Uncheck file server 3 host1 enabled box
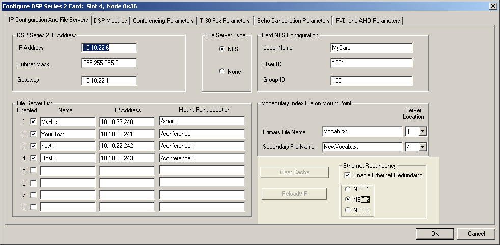The width and height of the screenshot is (500, 245). pos(33,146)
